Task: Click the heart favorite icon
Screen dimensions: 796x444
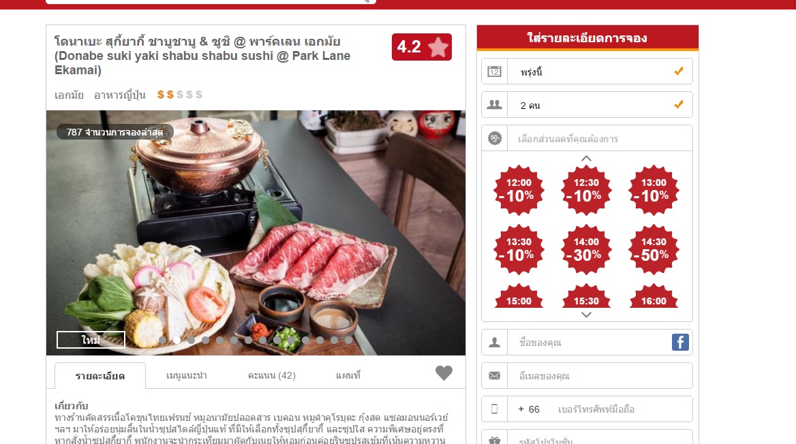Action: pos(444,373)
